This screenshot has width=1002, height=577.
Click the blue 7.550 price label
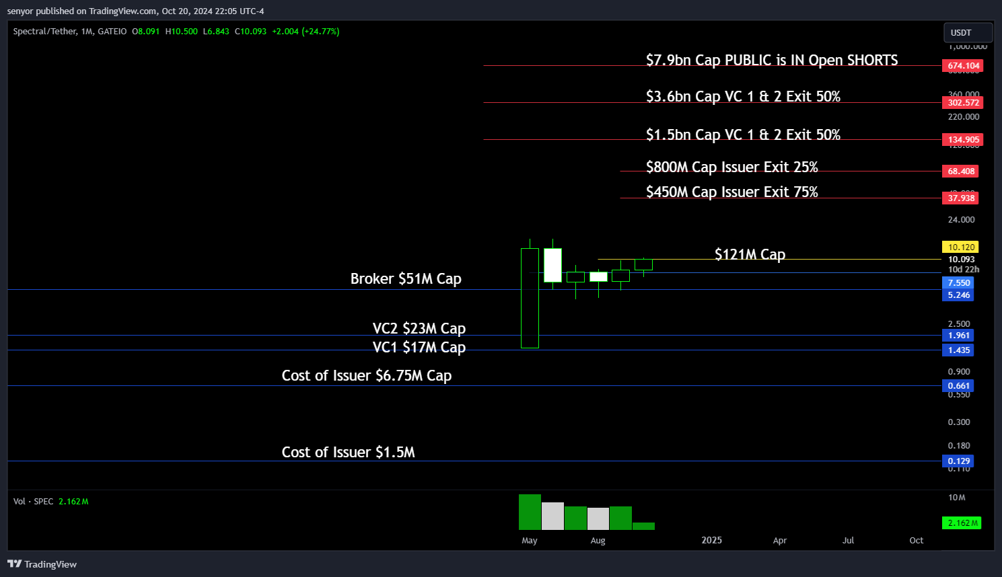pyautogui.click(x=958, y=283)
